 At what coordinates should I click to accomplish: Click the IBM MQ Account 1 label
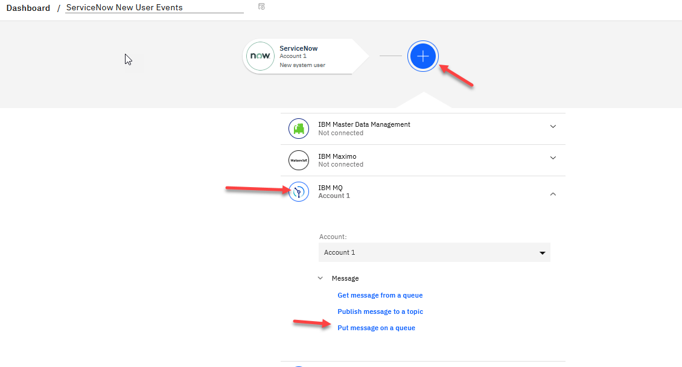pos(334,196)
